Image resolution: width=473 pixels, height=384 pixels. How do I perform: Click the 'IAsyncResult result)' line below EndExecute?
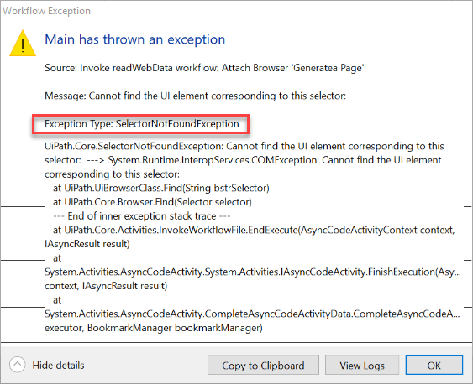(87, 244)
